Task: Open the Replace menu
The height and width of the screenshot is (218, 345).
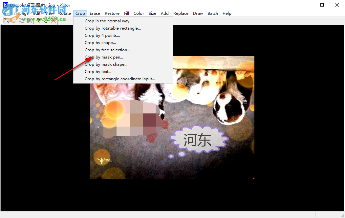Action: click(x=181, y=13)
